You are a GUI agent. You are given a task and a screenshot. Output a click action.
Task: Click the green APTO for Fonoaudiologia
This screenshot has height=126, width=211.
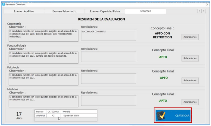[163, 57]
